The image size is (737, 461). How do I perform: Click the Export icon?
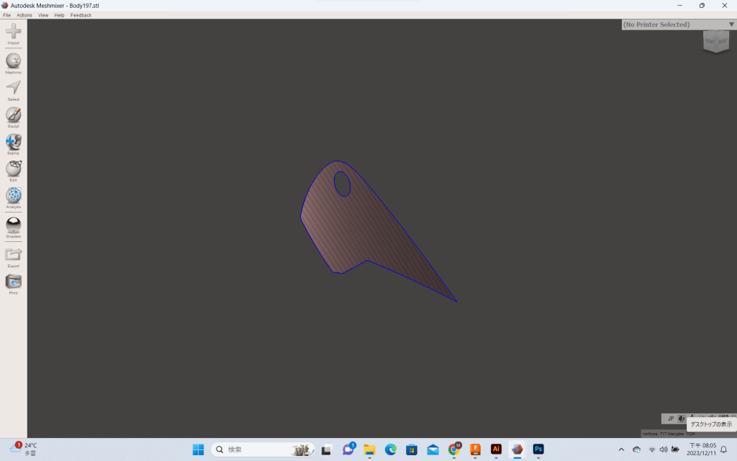click(13, 254)
